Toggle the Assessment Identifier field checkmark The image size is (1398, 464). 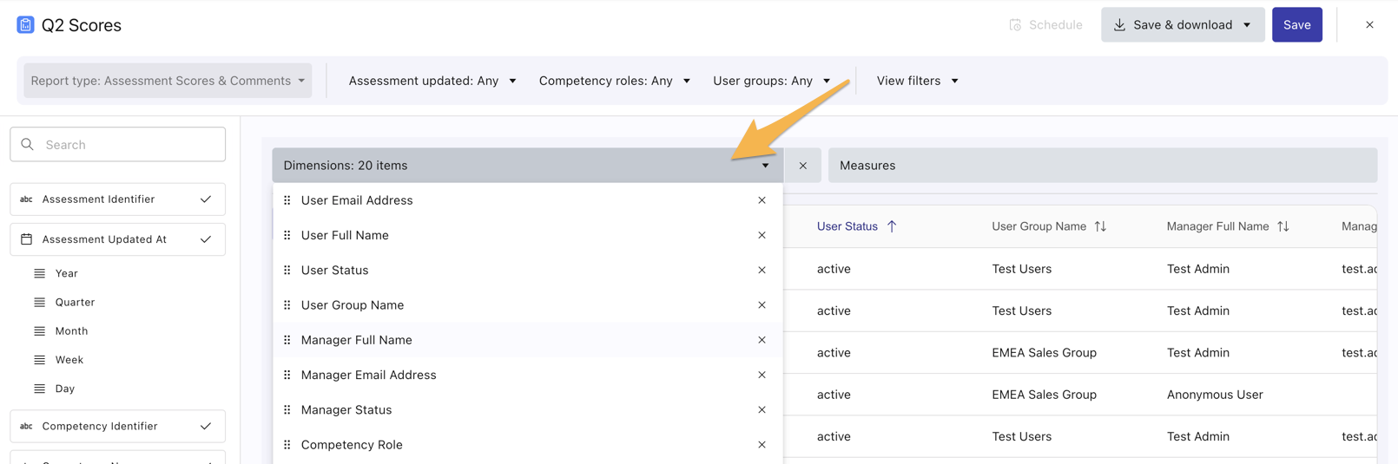206,199
